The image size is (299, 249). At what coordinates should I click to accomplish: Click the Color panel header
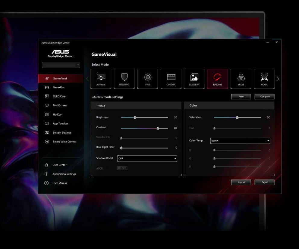229,105
